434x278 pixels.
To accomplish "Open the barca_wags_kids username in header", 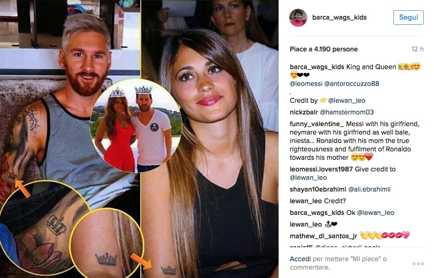I will click(x=339, y=17).
